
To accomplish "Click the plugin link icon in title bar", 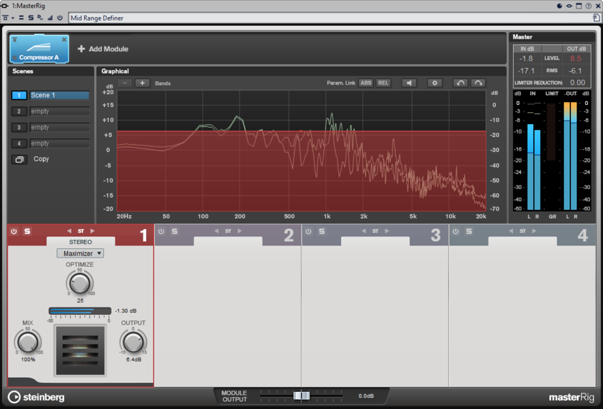I will point(569,5).
